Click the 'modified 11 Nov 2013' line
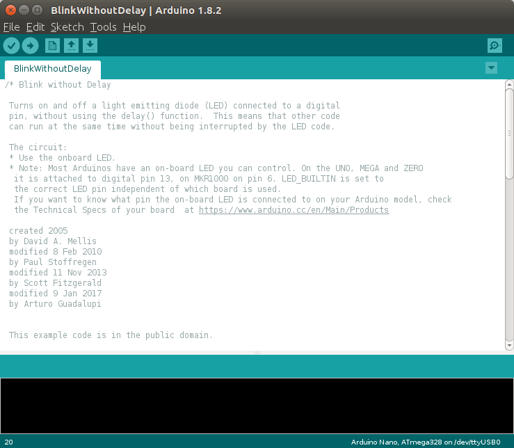514x448 pixels. pos(58,273)
